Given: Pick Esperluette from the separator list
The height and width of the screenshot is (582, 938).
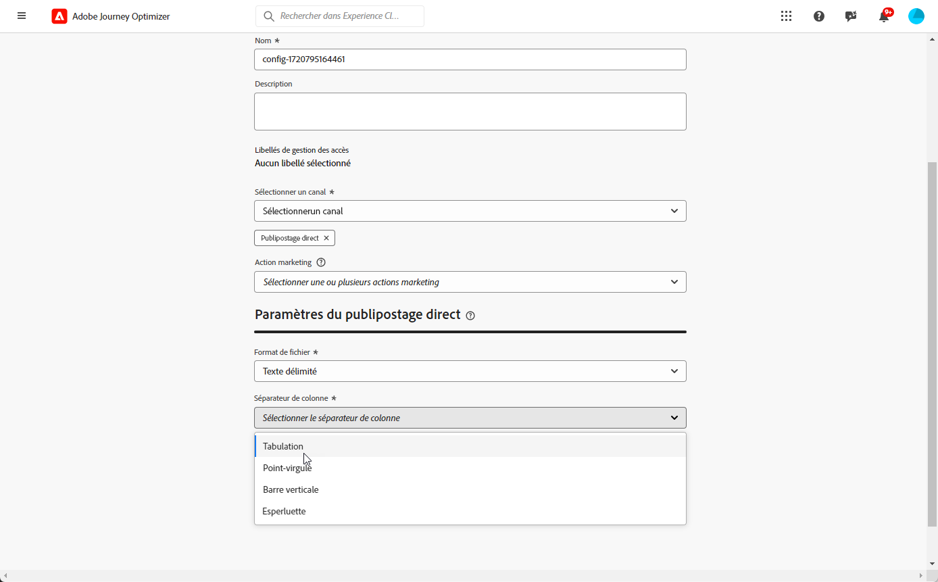Looking at the screenshot, I should click(285, 511).
